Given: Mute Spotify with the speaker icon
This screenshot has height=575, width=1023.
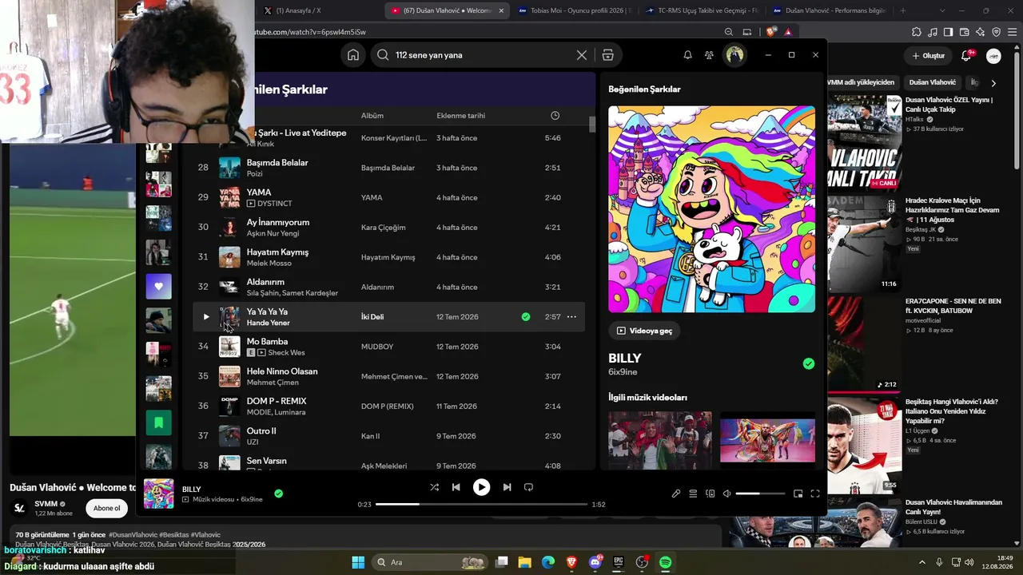Looking at the screenshot, I should 726,494.
